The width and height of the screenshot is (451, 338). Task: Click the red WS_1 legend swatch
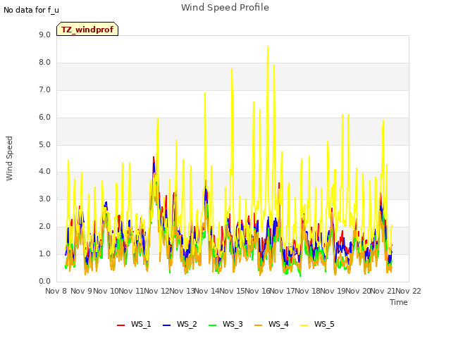click(121, 325)
